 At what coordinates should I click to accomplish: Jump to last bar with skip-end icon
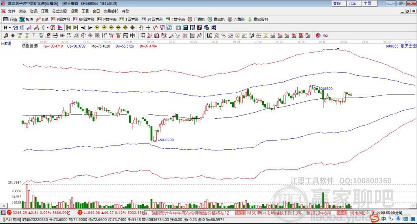tap(76, 28)
